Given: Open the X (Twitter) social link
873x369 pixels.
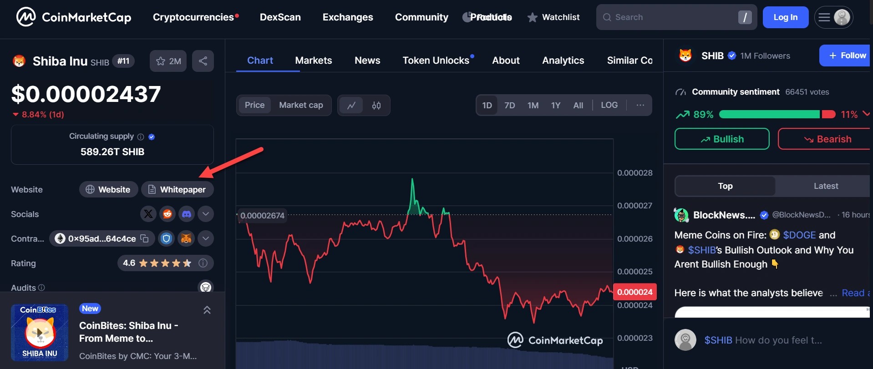Looking at the screenshot, I should point(148,214).
